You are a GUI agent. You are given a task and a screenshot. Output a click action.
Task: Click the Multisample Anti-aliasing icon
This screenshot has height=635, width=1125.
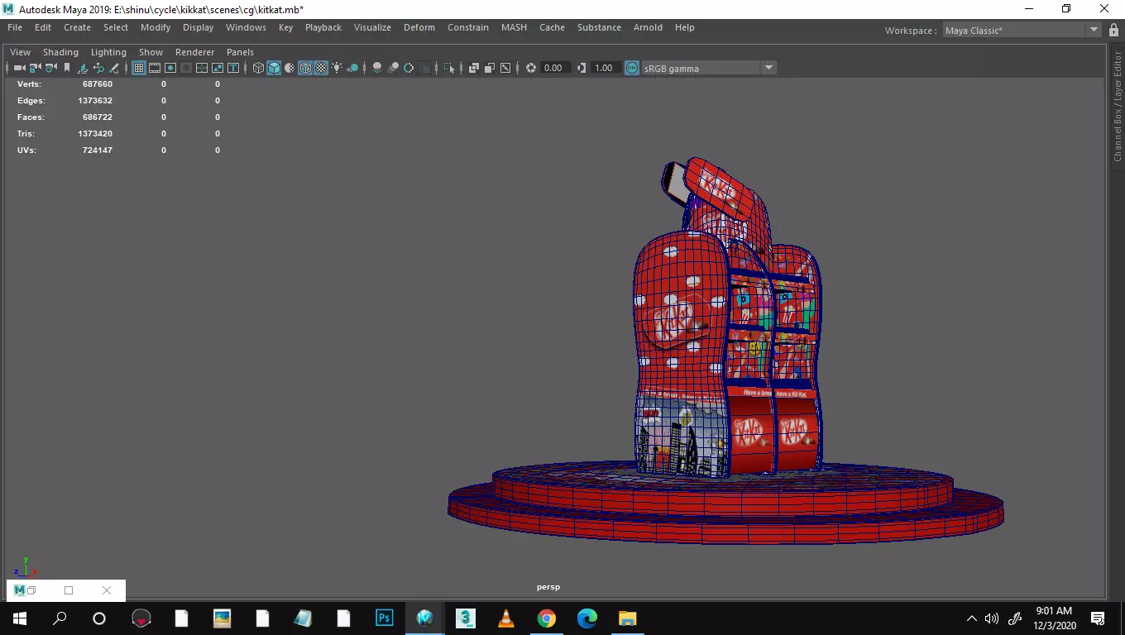(409, 68)
